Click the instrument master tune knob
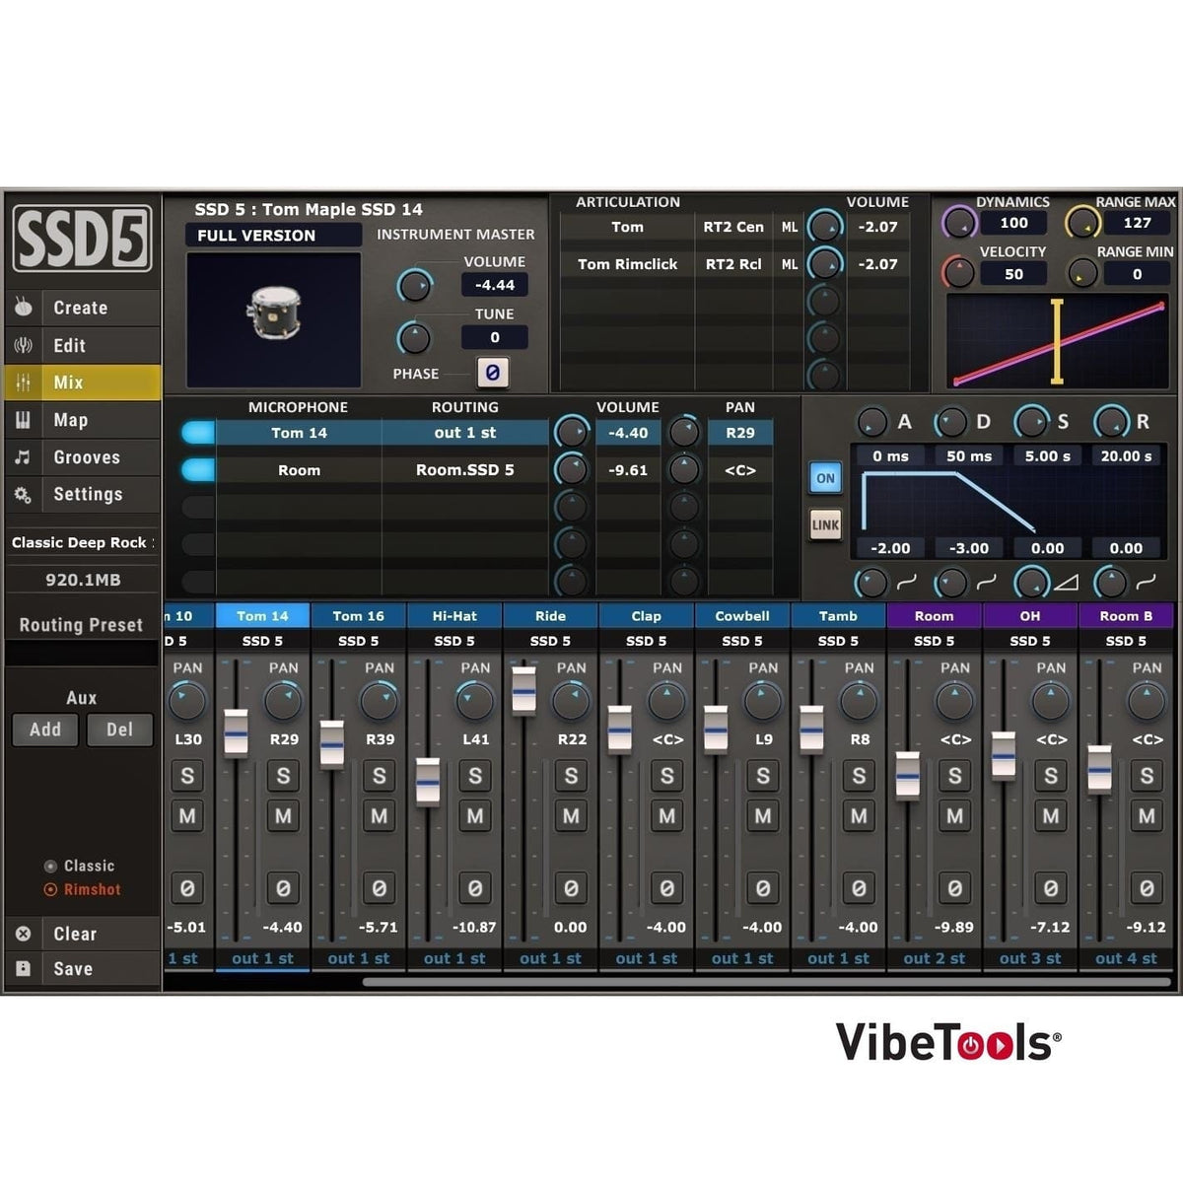 414,338
